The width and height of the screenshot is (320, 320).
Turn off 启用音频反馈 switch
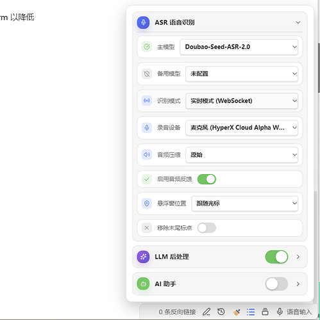206,179
